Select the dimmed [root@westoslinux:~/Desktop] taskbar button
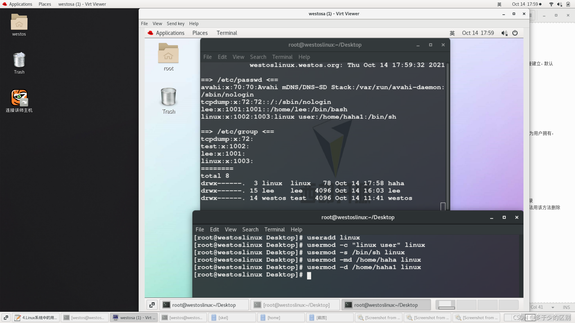The height and width of the screenshot is (323, 575). click(x=295, y=305)
